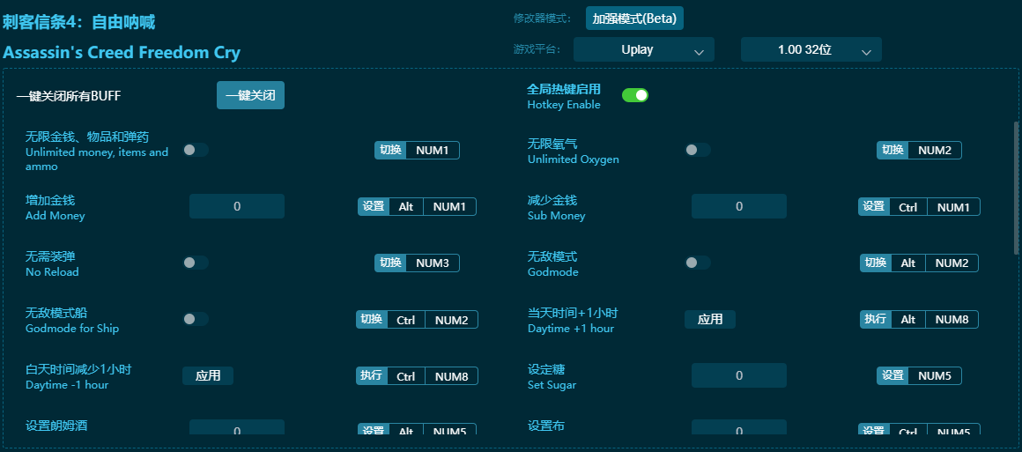Click Ctrl key of Godmode for Ship hotkey
This screenshot has height=452, width=1022.
pos(405,320)
